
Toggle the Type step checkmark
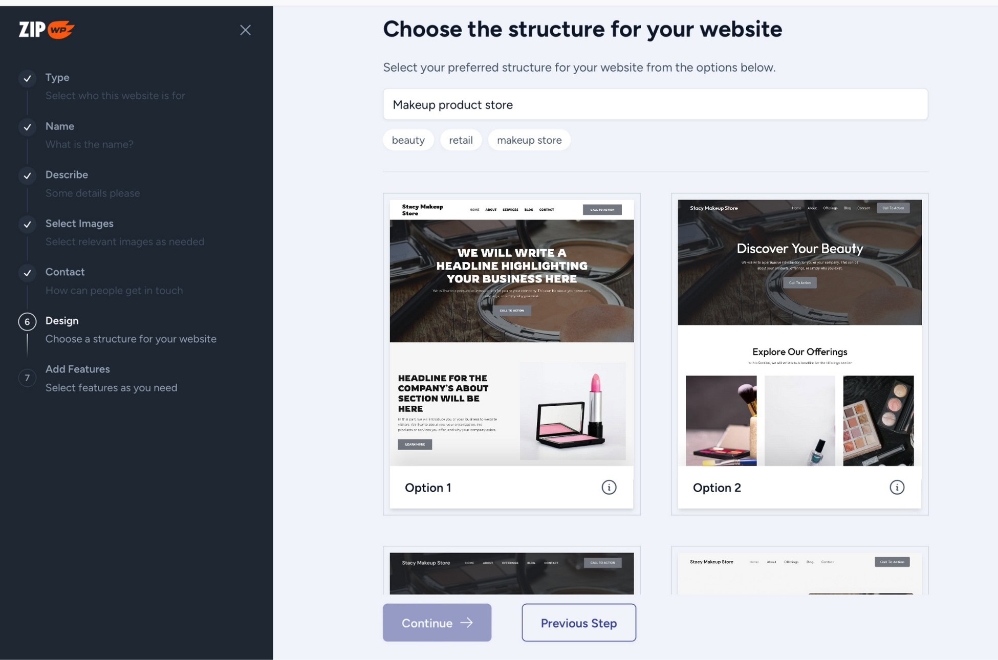27,78
